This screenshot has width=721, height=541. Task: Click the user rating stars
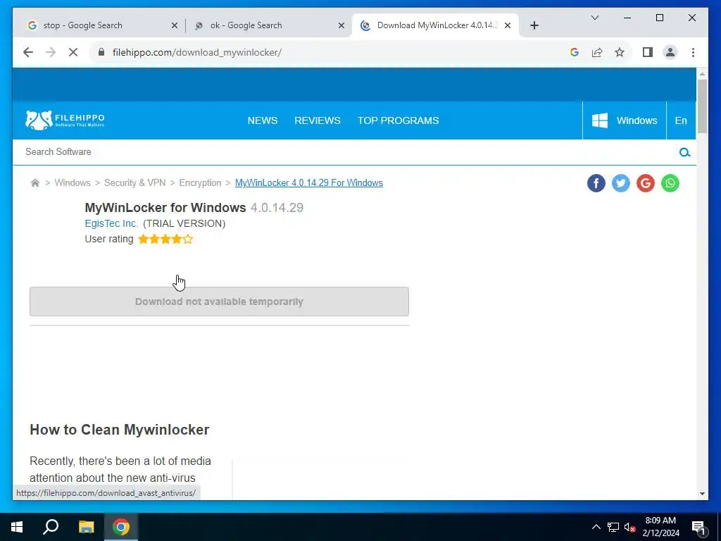[x=165, y=240]
